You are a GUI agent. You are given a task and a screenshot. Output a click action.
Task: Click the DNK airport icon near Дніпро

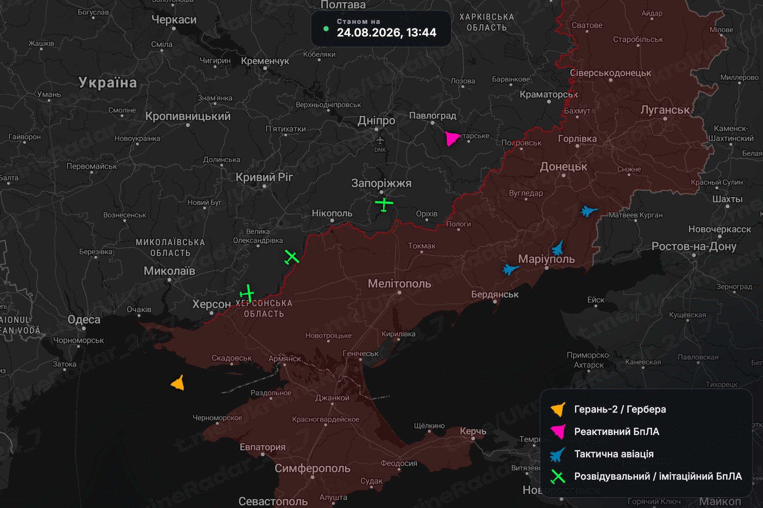[380, 140]
